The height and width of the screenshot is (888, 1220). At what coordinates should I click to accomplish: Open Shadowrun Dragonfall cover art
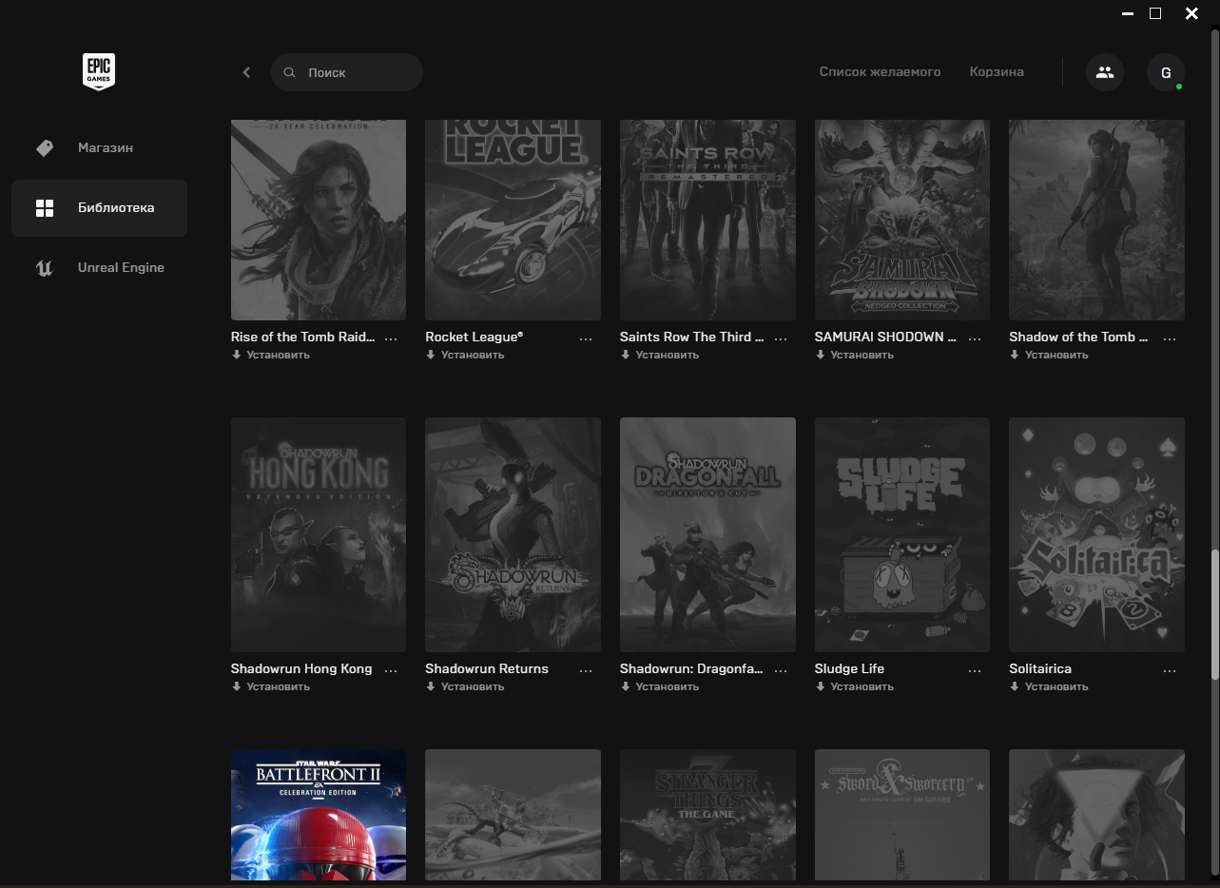pyautogui.click(x=707, y=534)
